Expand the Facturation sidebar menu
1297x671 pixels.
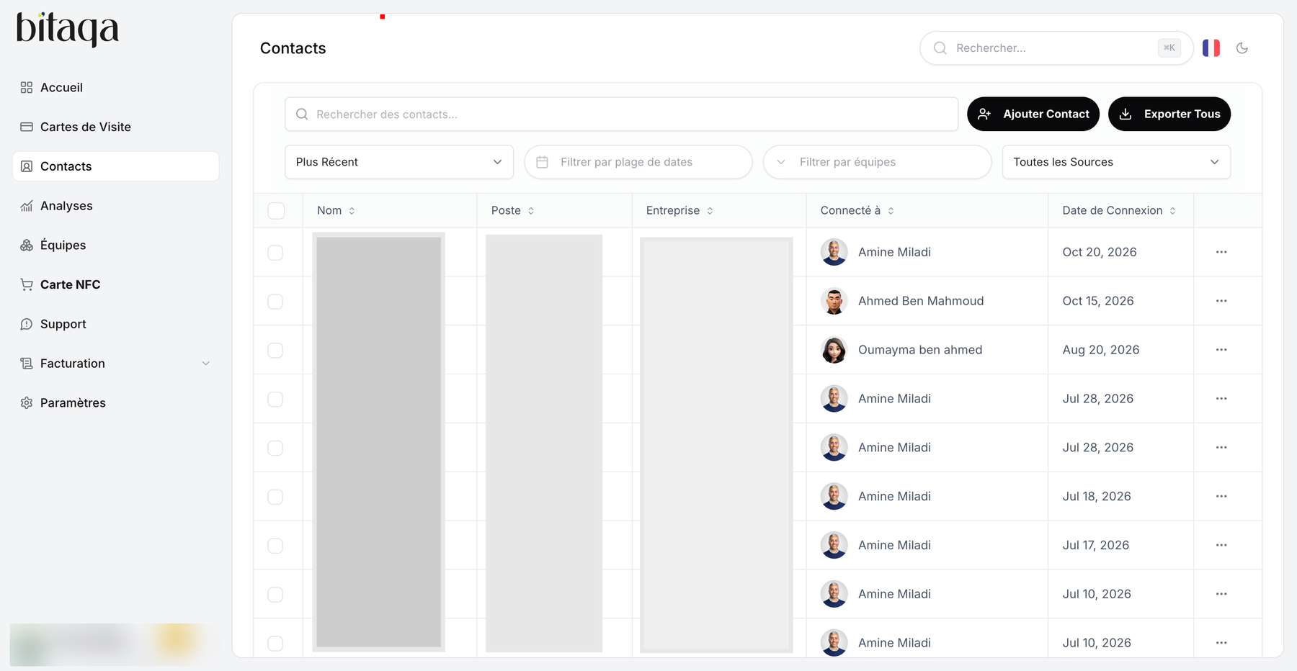pos(115,364)
